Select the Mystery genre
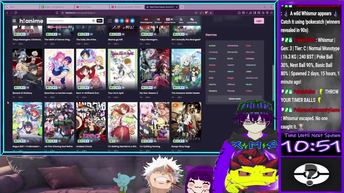This screenshot has height=193, width=344. [x=213, y=91]
